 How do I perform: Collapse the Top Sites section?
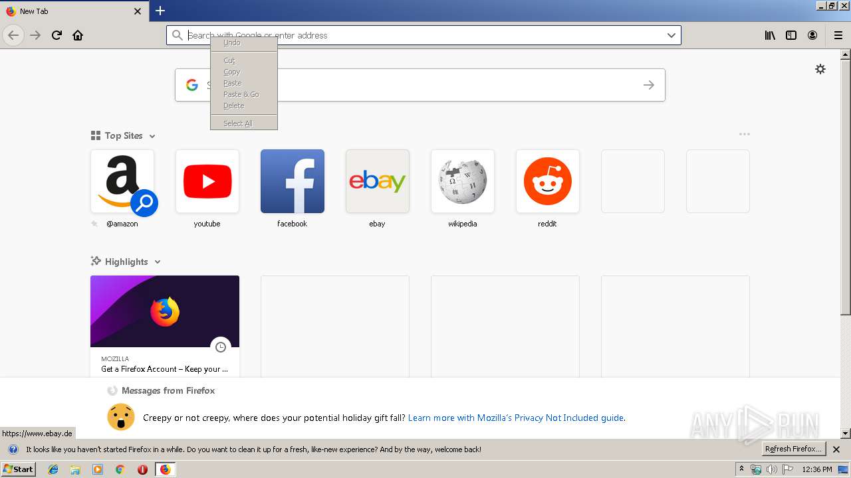(x=152, y=136)
